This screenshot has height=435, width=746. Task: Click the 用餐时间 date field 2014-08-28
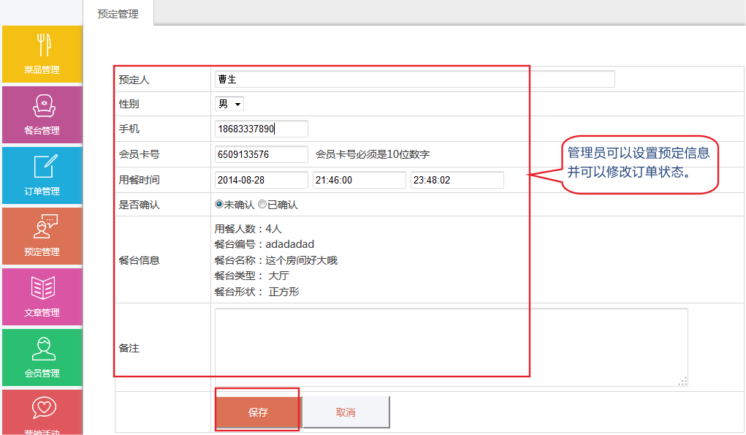click(262, 180)
